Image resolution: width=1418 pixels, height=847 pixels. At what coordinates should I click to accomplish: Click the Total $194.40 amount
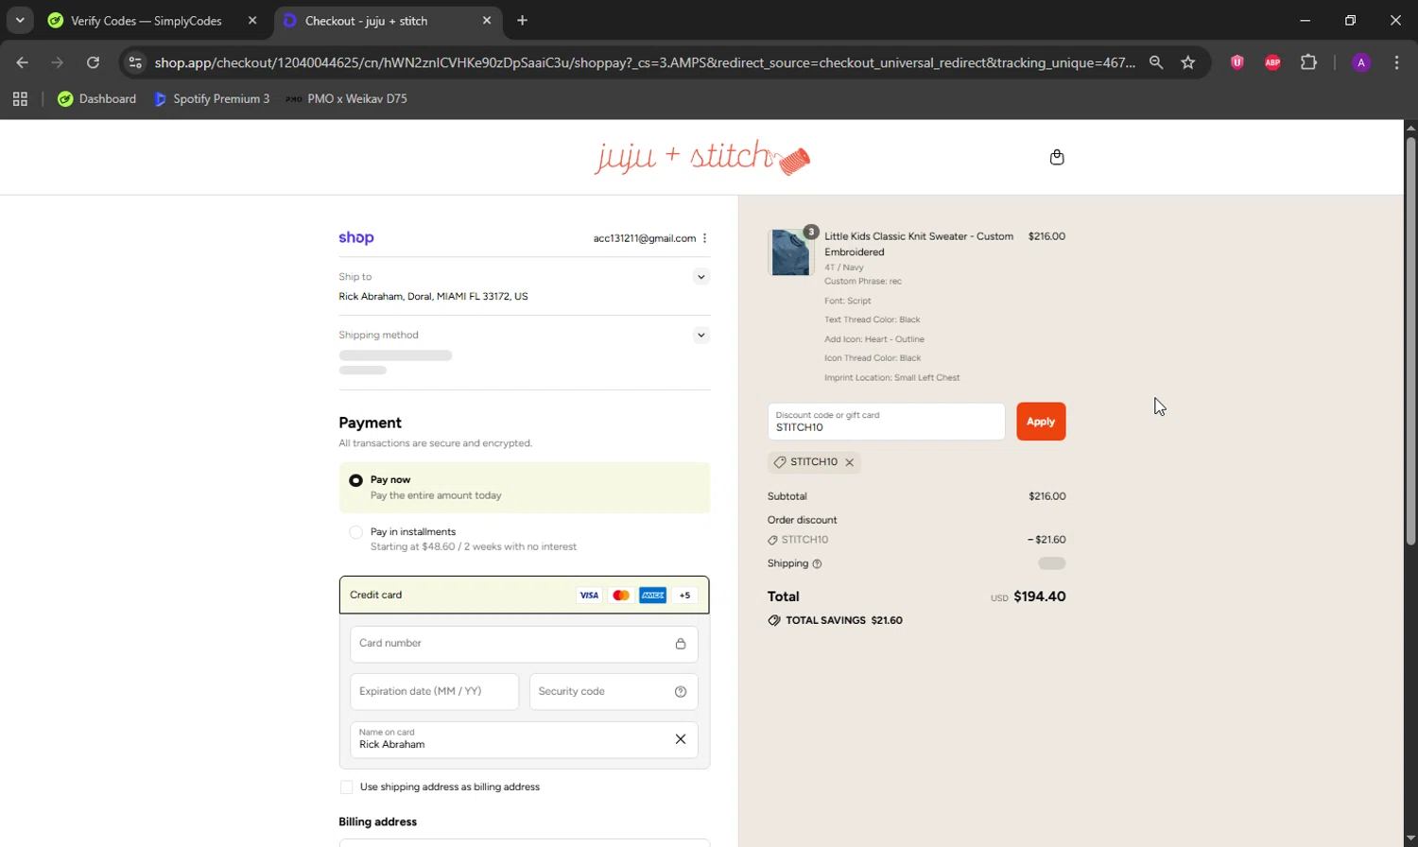tap(1039, 596)
